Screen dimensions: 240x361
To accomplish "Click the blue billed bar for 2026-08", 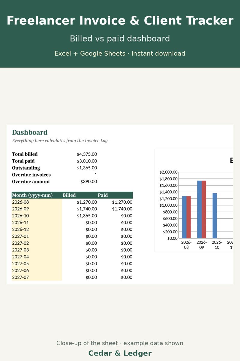I will (x=184, y=217).
